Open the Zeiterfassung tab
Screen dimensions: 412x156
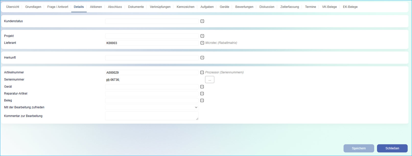tap(289, 7)
